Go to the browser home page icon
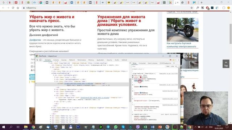232x130 pixels. point(18,8)
